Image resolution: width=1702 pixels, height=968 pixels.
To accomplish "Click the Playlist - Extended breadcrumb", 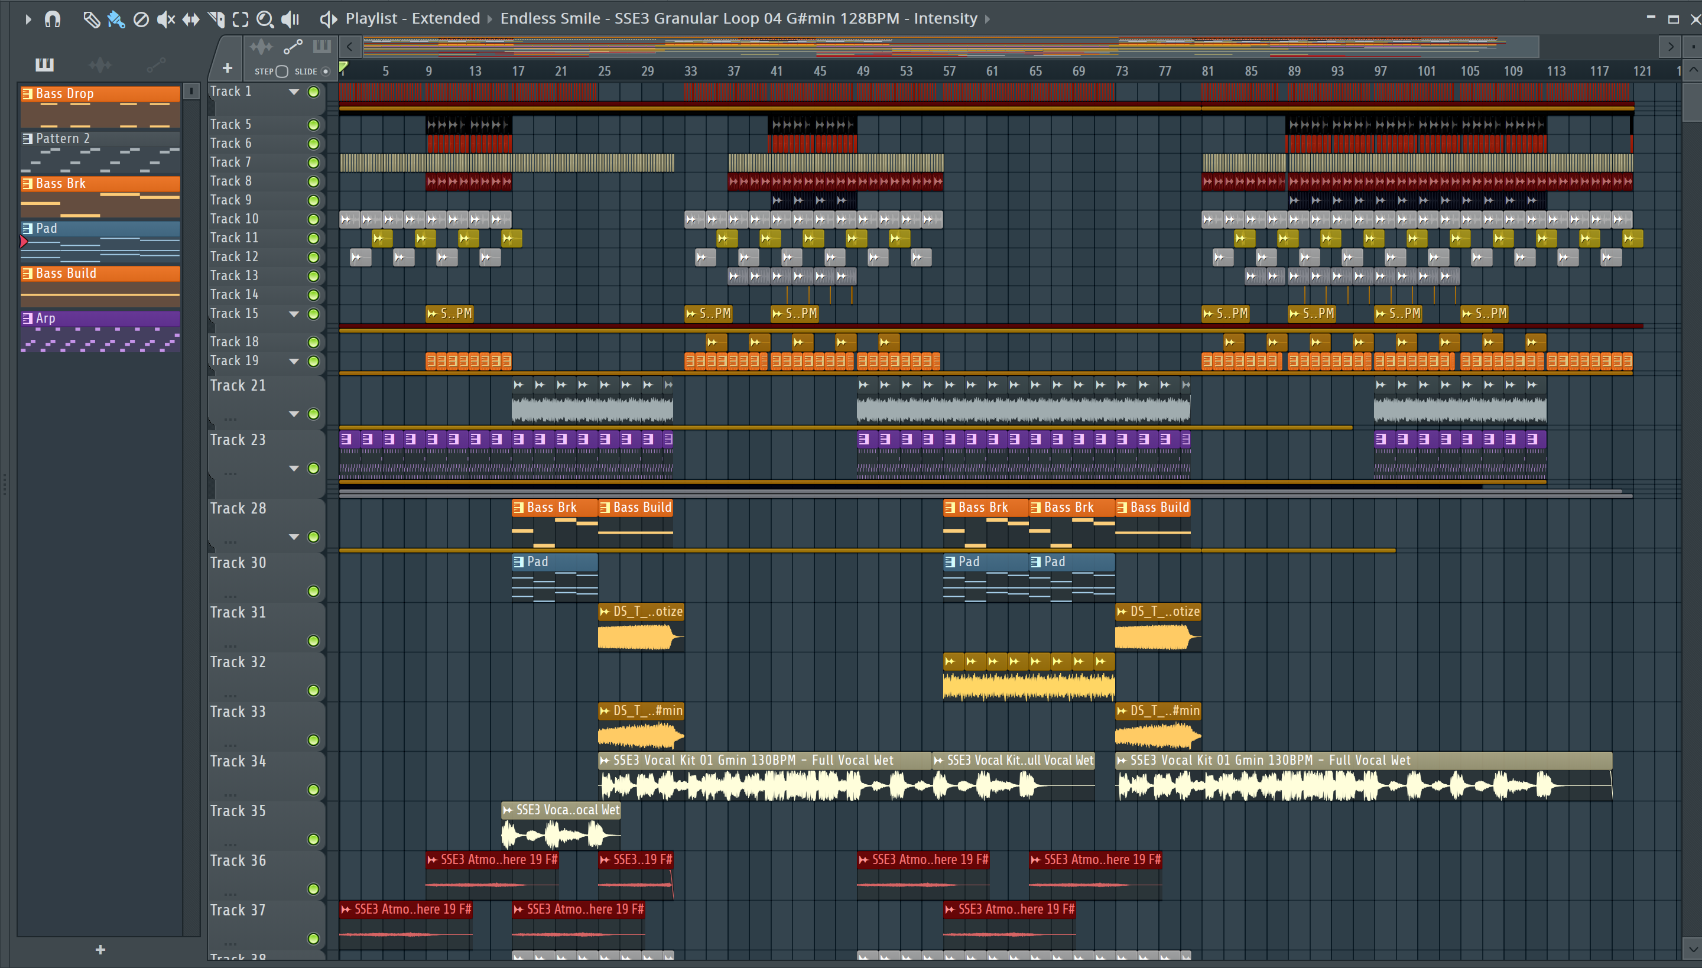I will click(x=412, y=19).
